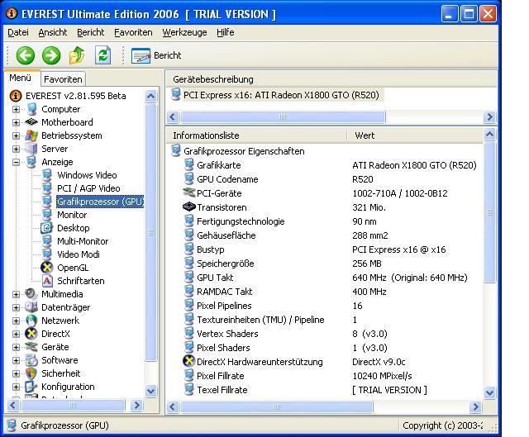Open the Bericht report wizard button
This screenshot has width=529, height=437.
click(x=156, y=55)
